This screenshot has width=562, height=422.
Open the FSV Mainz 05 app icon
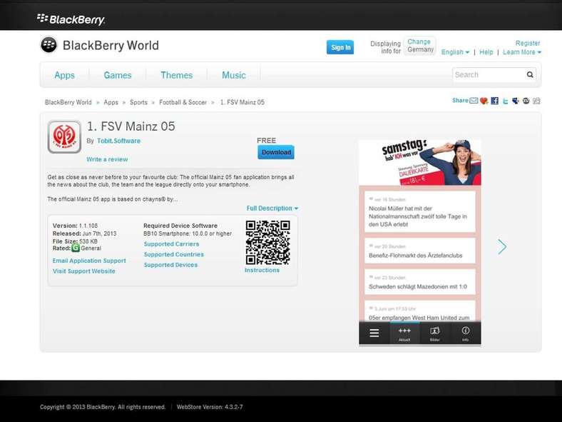click(x=64, y=136)
